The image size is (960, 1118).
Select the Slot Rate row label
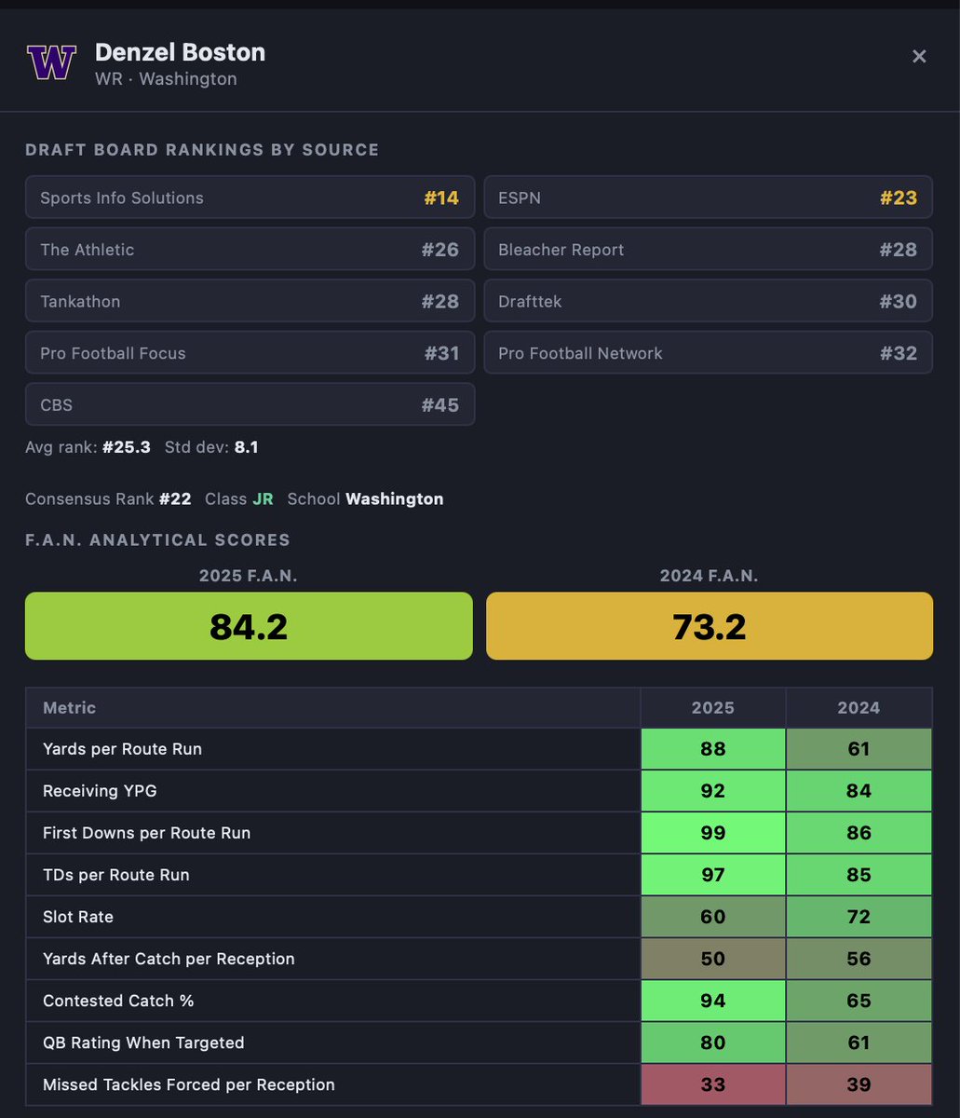[78, 917]
